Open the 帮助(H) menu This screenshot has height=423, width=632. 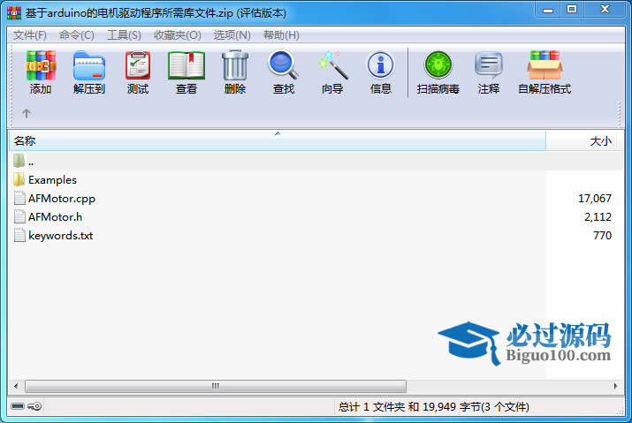(281, 35)
